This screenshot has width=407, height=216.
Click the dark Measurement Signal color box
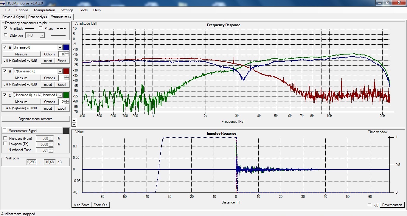click(x=66, y=130)
